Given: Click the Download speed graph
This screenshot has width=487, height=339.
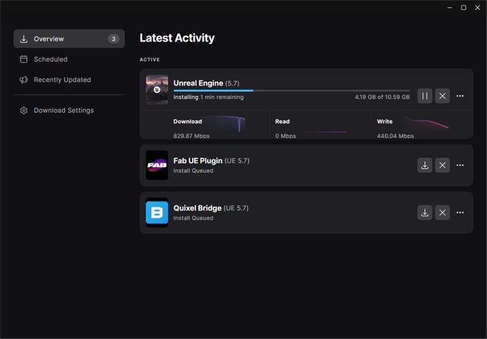Looking at the screenshot, I should coord(225,124).
